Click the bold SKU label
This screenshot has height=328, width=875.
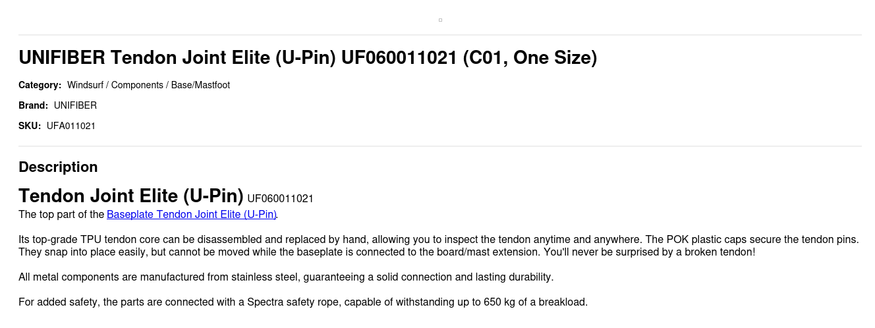pyautogui.click(x=30, y=126)
